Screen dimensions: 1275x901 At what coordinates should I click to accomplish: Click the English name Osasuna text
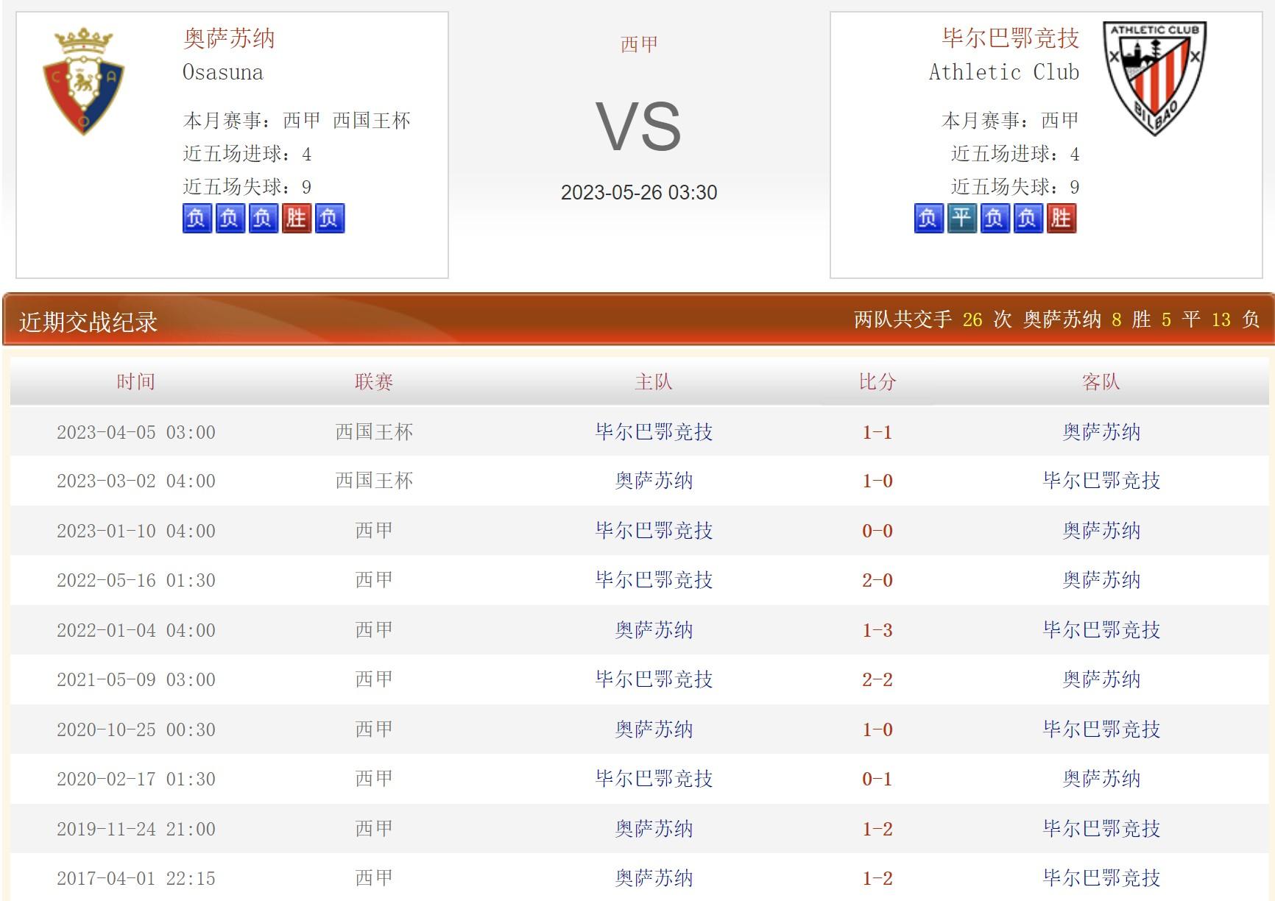coord(223,72)
